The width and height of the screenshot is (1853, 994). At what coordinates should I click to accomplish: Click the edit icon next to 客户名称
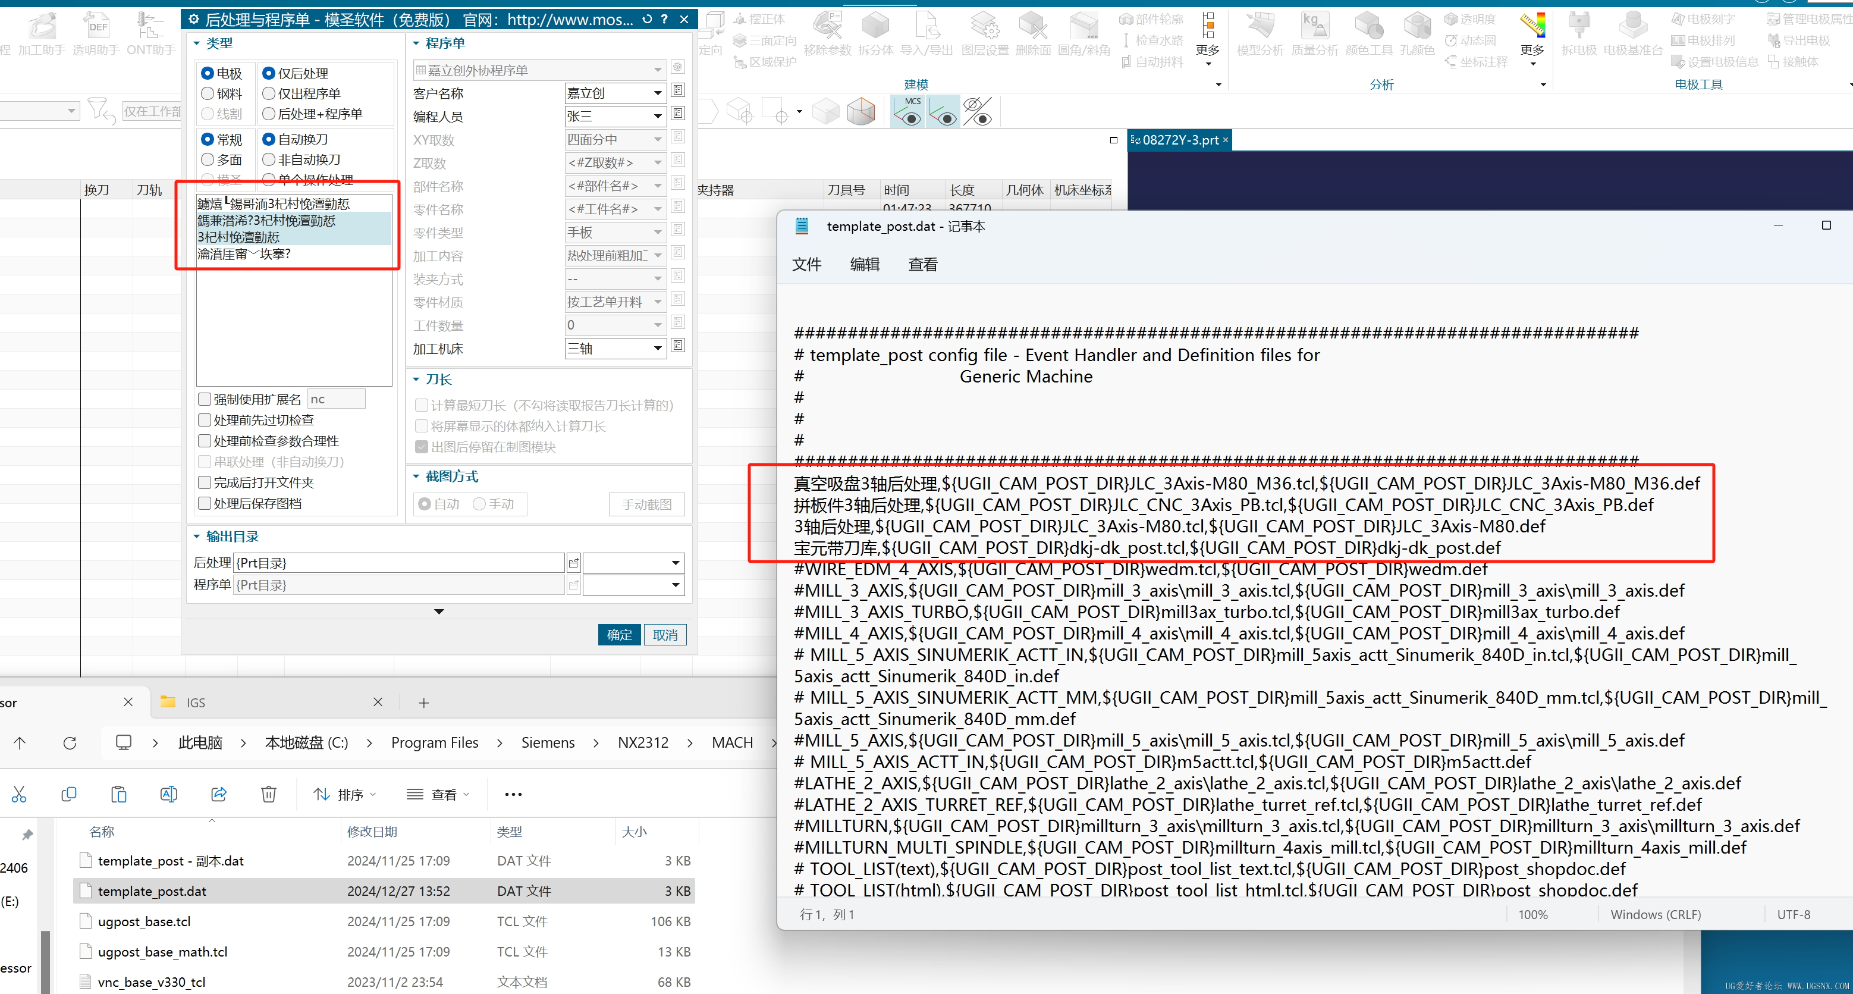[677, 90]
